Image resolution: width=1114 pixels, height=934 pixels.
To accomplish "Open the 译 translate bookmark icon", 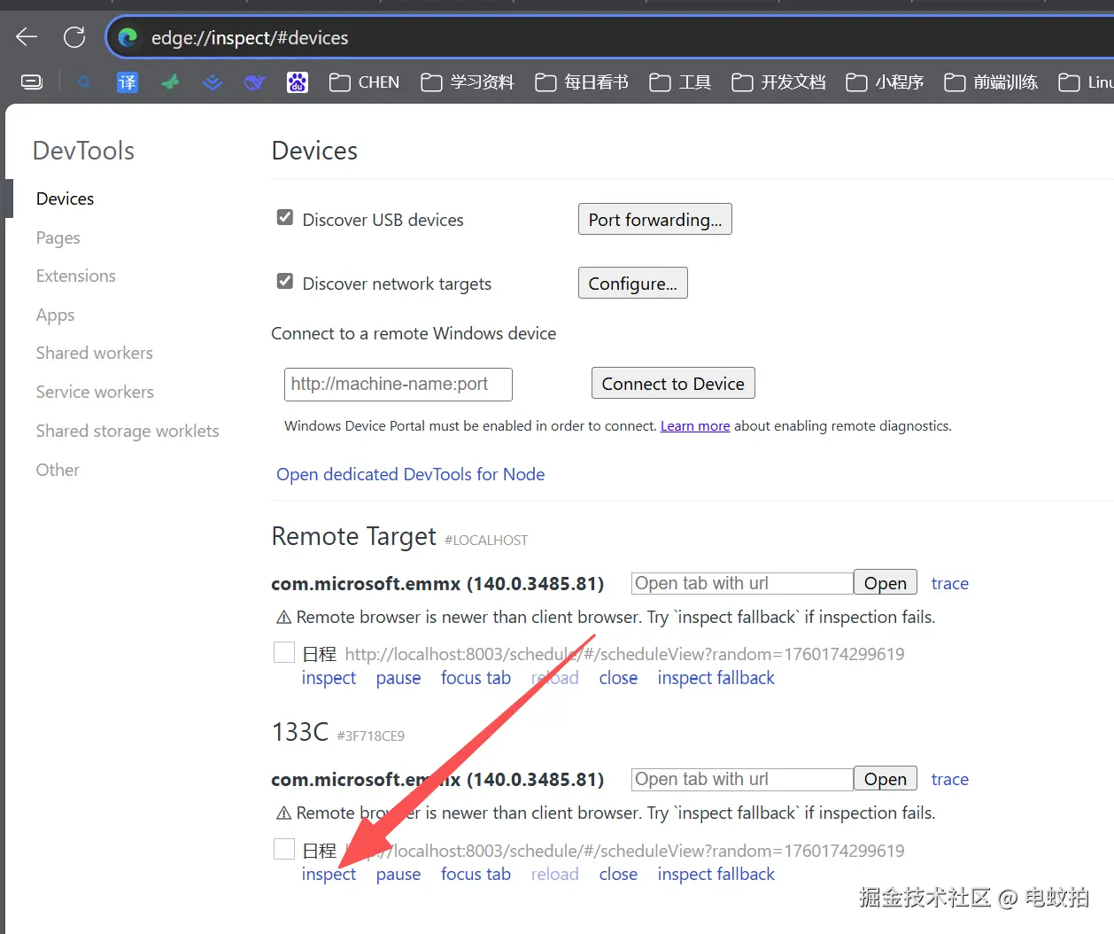I will [128, 82].
